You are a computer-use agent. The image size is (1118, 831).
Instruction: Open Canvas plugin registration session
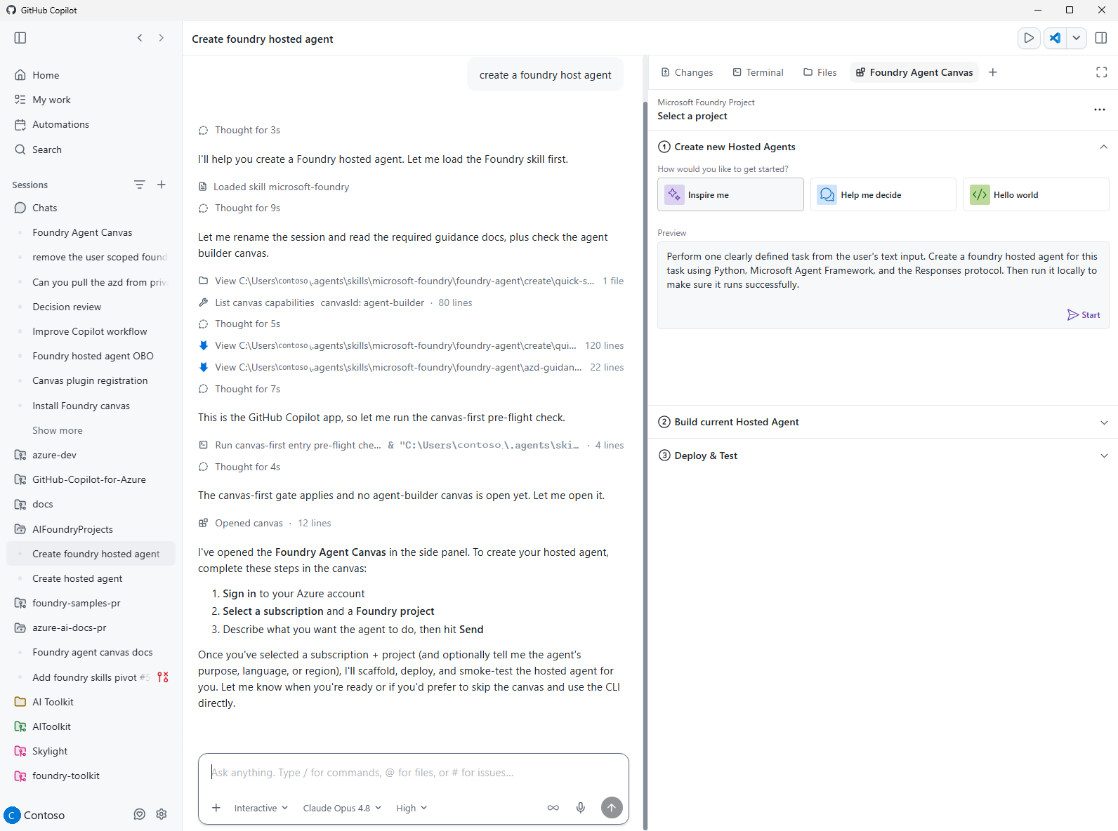tap(90, 380)
